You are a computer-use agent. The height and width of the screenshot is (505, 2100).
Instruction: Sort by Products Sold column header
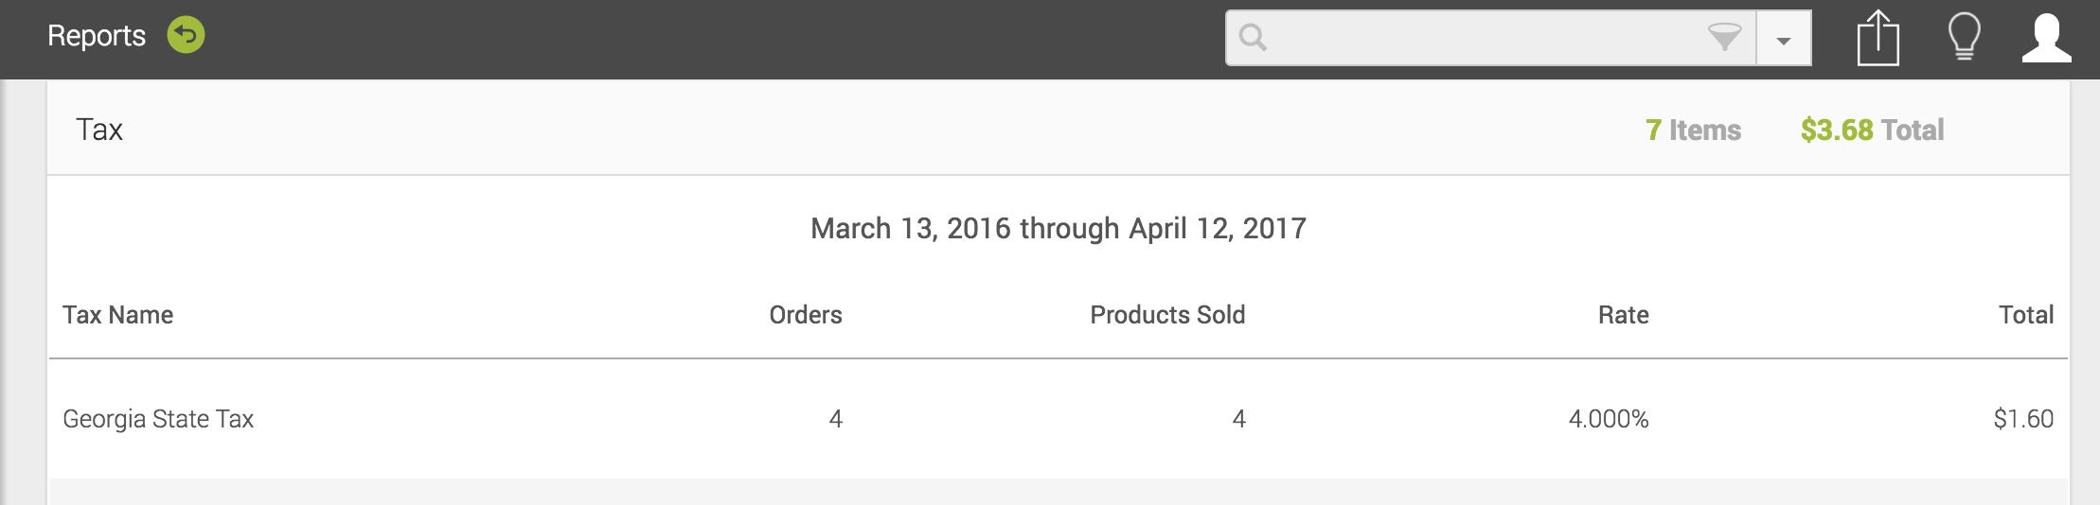pos(1167,315)
